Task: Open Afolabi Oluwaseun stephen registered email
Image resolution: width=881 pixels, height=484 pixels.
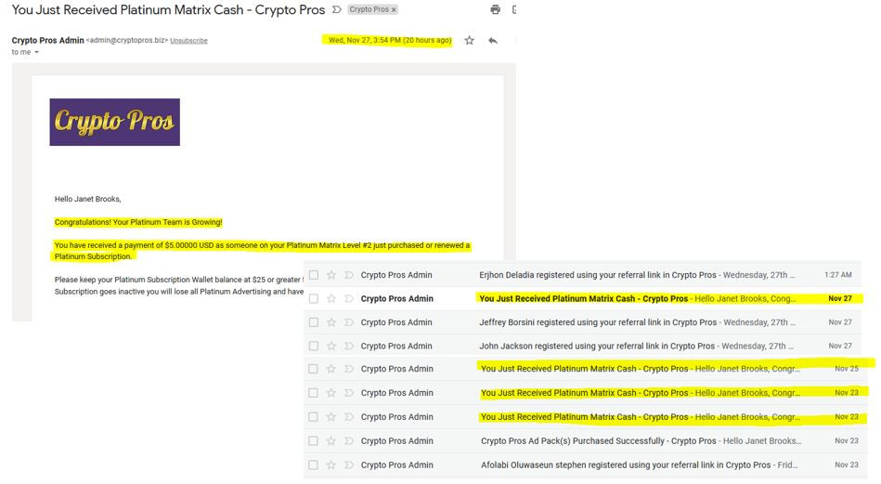Action: (584, 464)
